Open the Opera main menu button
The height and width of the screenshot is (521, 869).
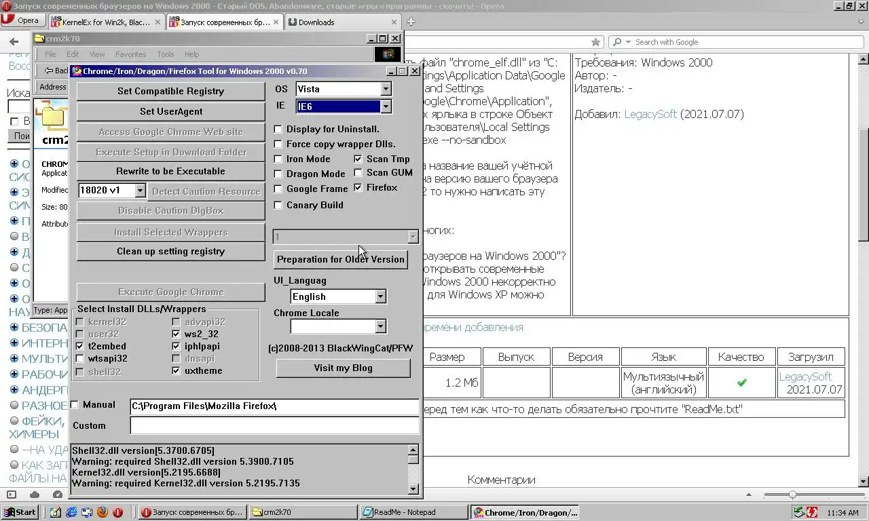22,20
